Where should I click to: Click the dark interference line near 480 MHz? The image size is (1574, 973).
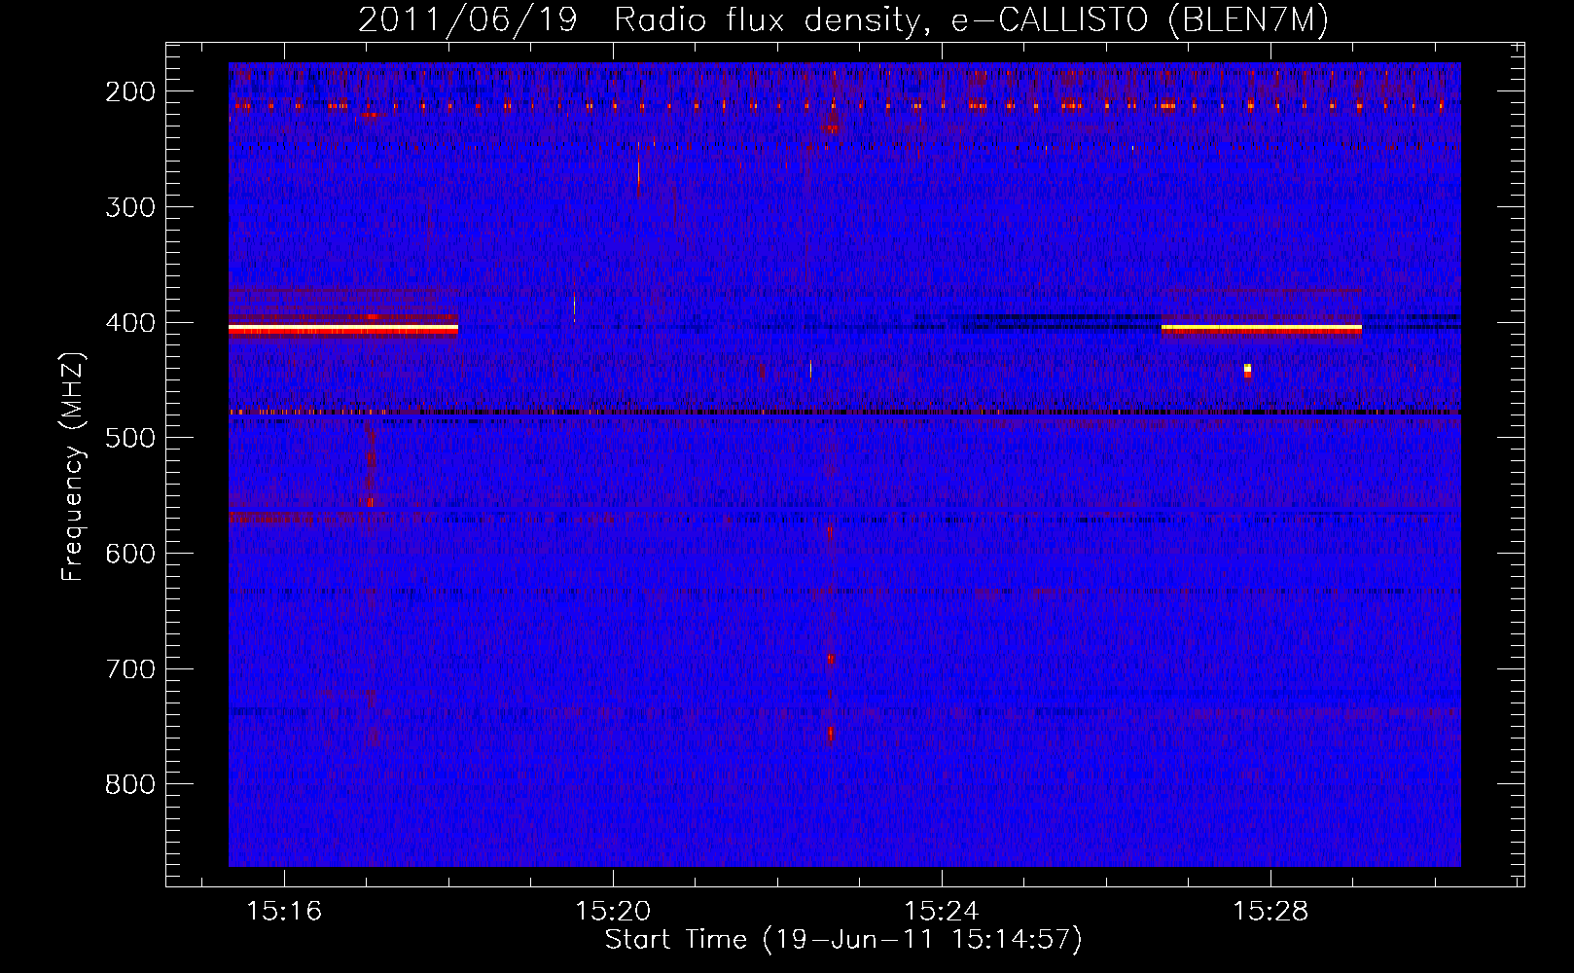click(844, 413)
